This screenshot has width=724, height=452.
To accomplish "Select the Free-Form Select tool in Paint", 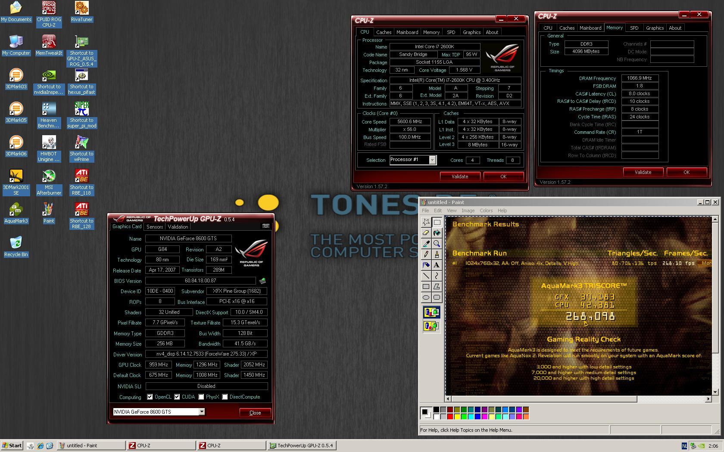I will click(x=426, y=222).
